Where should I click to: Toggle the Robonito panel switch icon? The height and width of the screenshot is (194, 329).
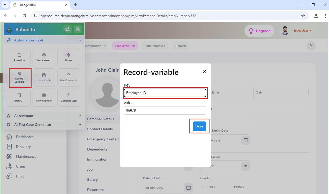pos(67,29)
